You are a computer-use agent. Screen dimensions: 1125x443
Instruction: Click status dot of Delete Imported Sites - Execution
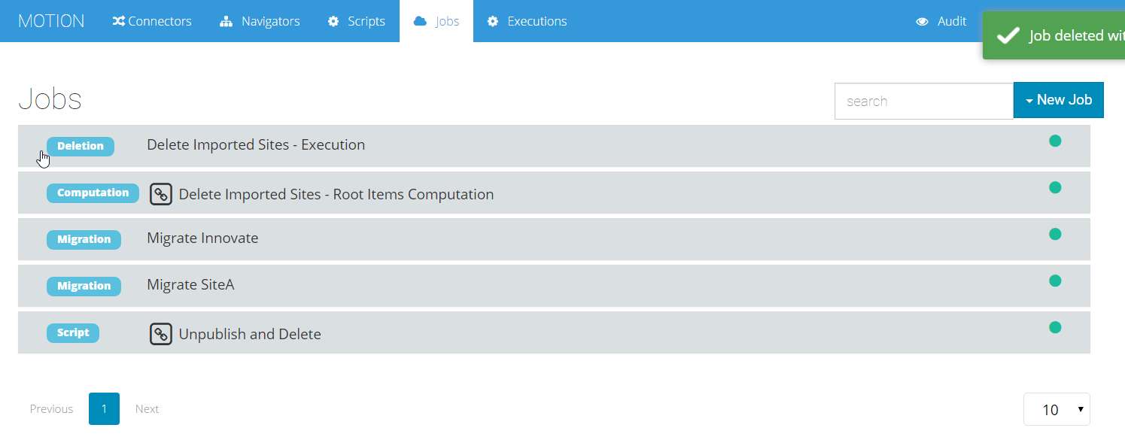(1055, 141)
